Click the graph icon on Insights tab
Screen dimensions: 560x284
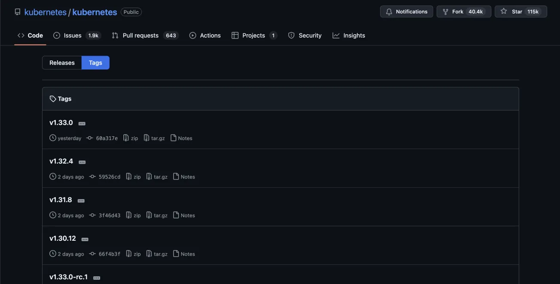click(336, 36)
